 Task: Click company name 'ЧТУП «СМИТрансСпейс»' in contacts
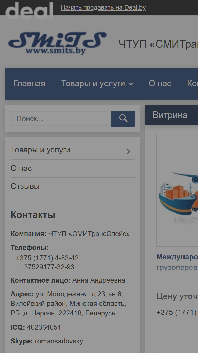coord(89,234)
